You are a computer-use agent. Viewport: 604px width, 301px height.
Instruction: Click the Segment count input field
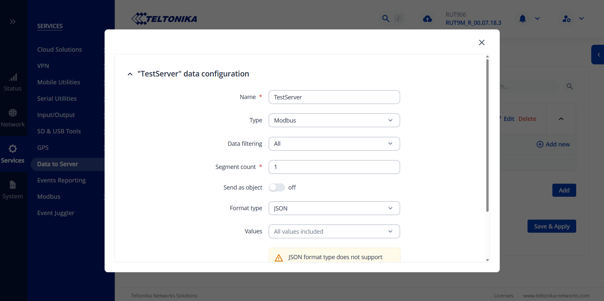click(x=334, y=167)
